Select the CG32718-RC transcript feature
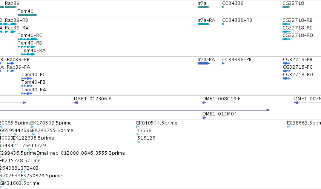 tap(286, 32)
